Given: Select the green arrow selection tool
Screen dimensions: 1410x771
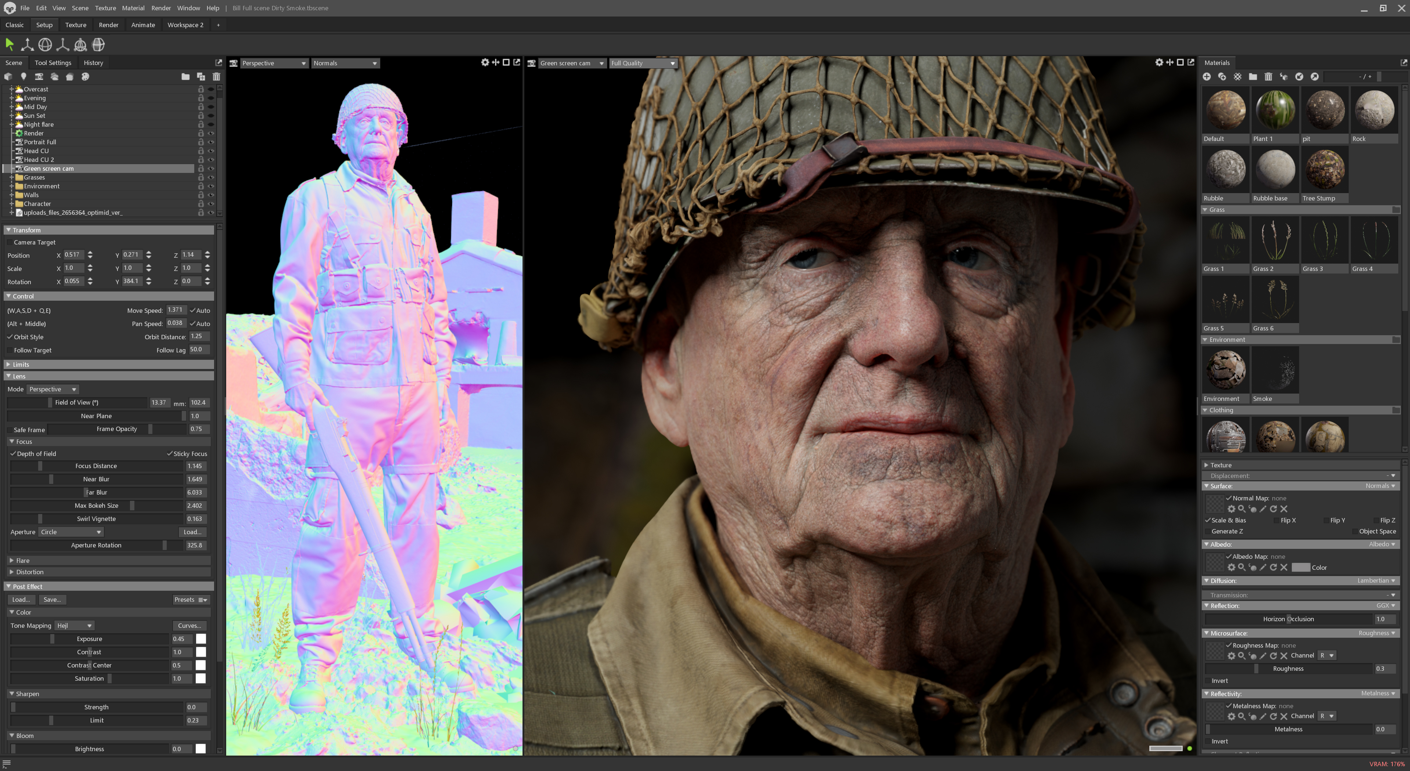Looking at the screenshot, I should [x=9, y=44].
